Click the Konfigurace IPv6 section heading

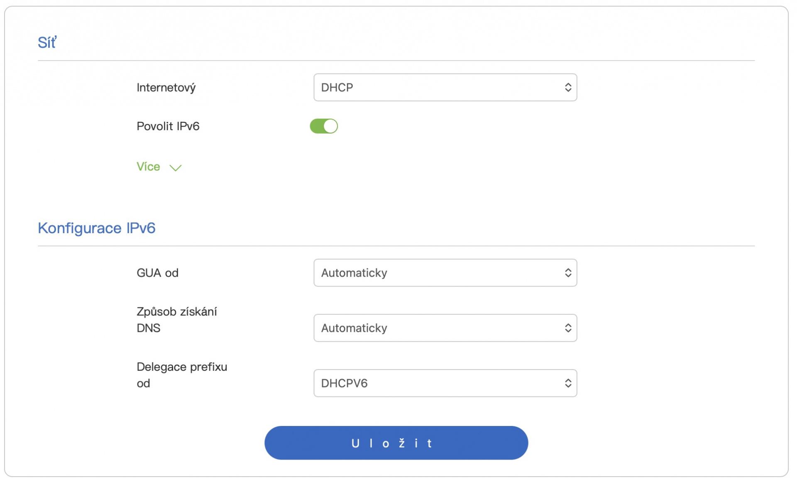tap(96, 228)
